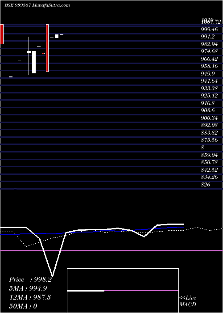Viewport: 223px width, 313px height.
Task: Select the 50MA : 0 readout
Action: point(23,306)
